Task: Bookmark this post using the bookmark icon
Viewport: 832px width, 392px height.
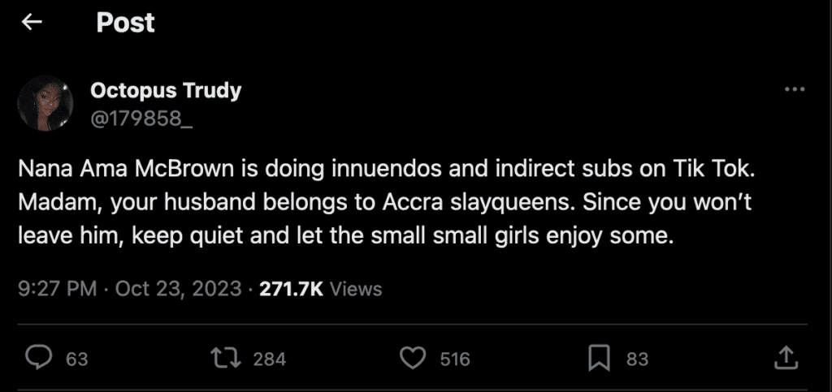Action: click(x=600, y=358)
